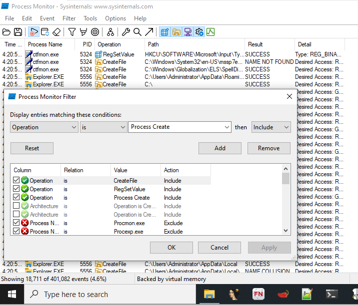Uncheck the CreateFile filter checkbox
The width and height of the screenshot is (358, 305).
click(16, 180)
